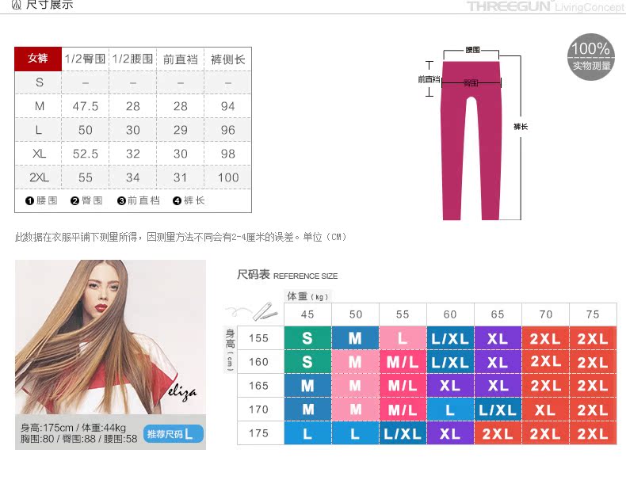Click the 尺码表 REFERENCE SIZE heading
Image resolution: width=626 pixels, height=480 pixels.
pos(287,275)
